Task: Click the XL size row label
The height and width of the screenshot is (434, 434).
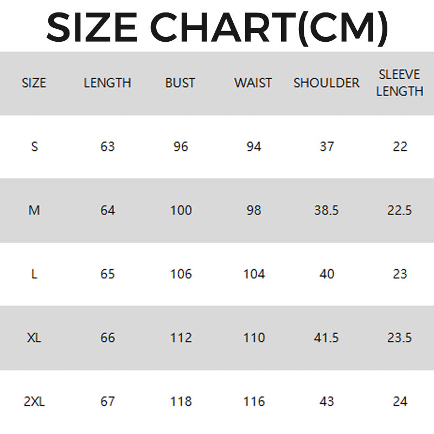Action: [34, 337]
